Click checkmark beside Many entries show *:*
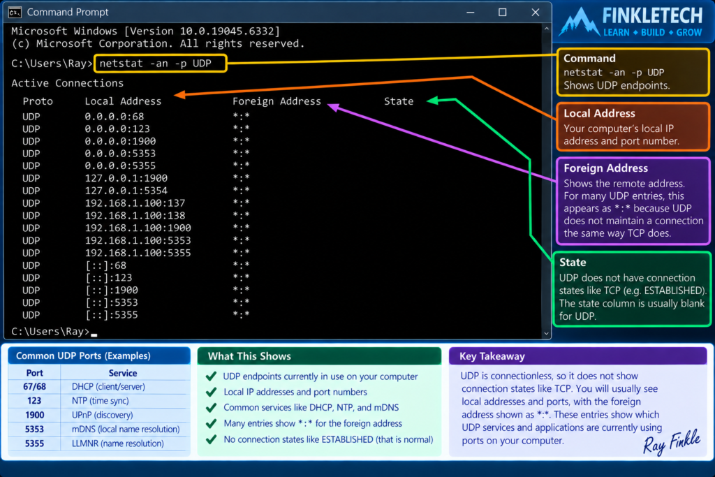Viewport: 715px width, 477px height. 211,424
